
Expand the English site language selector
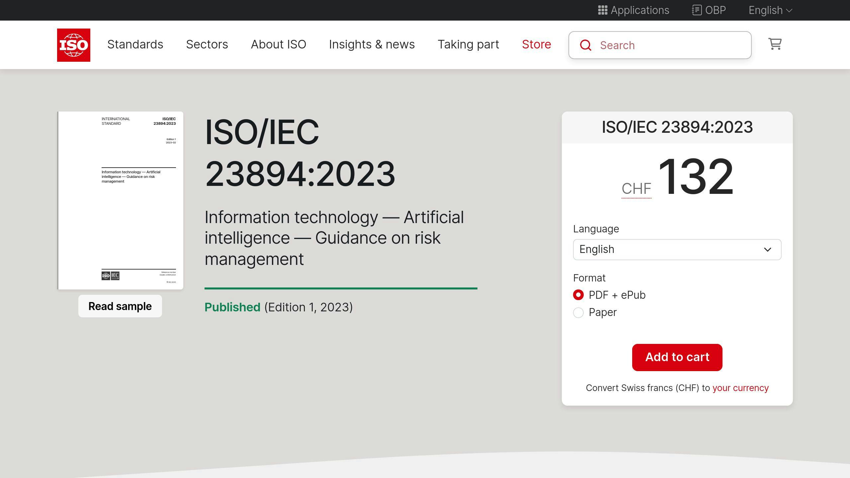[x=770, y=10]
